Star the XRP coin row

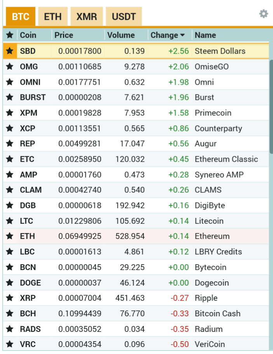coord(10,298)
